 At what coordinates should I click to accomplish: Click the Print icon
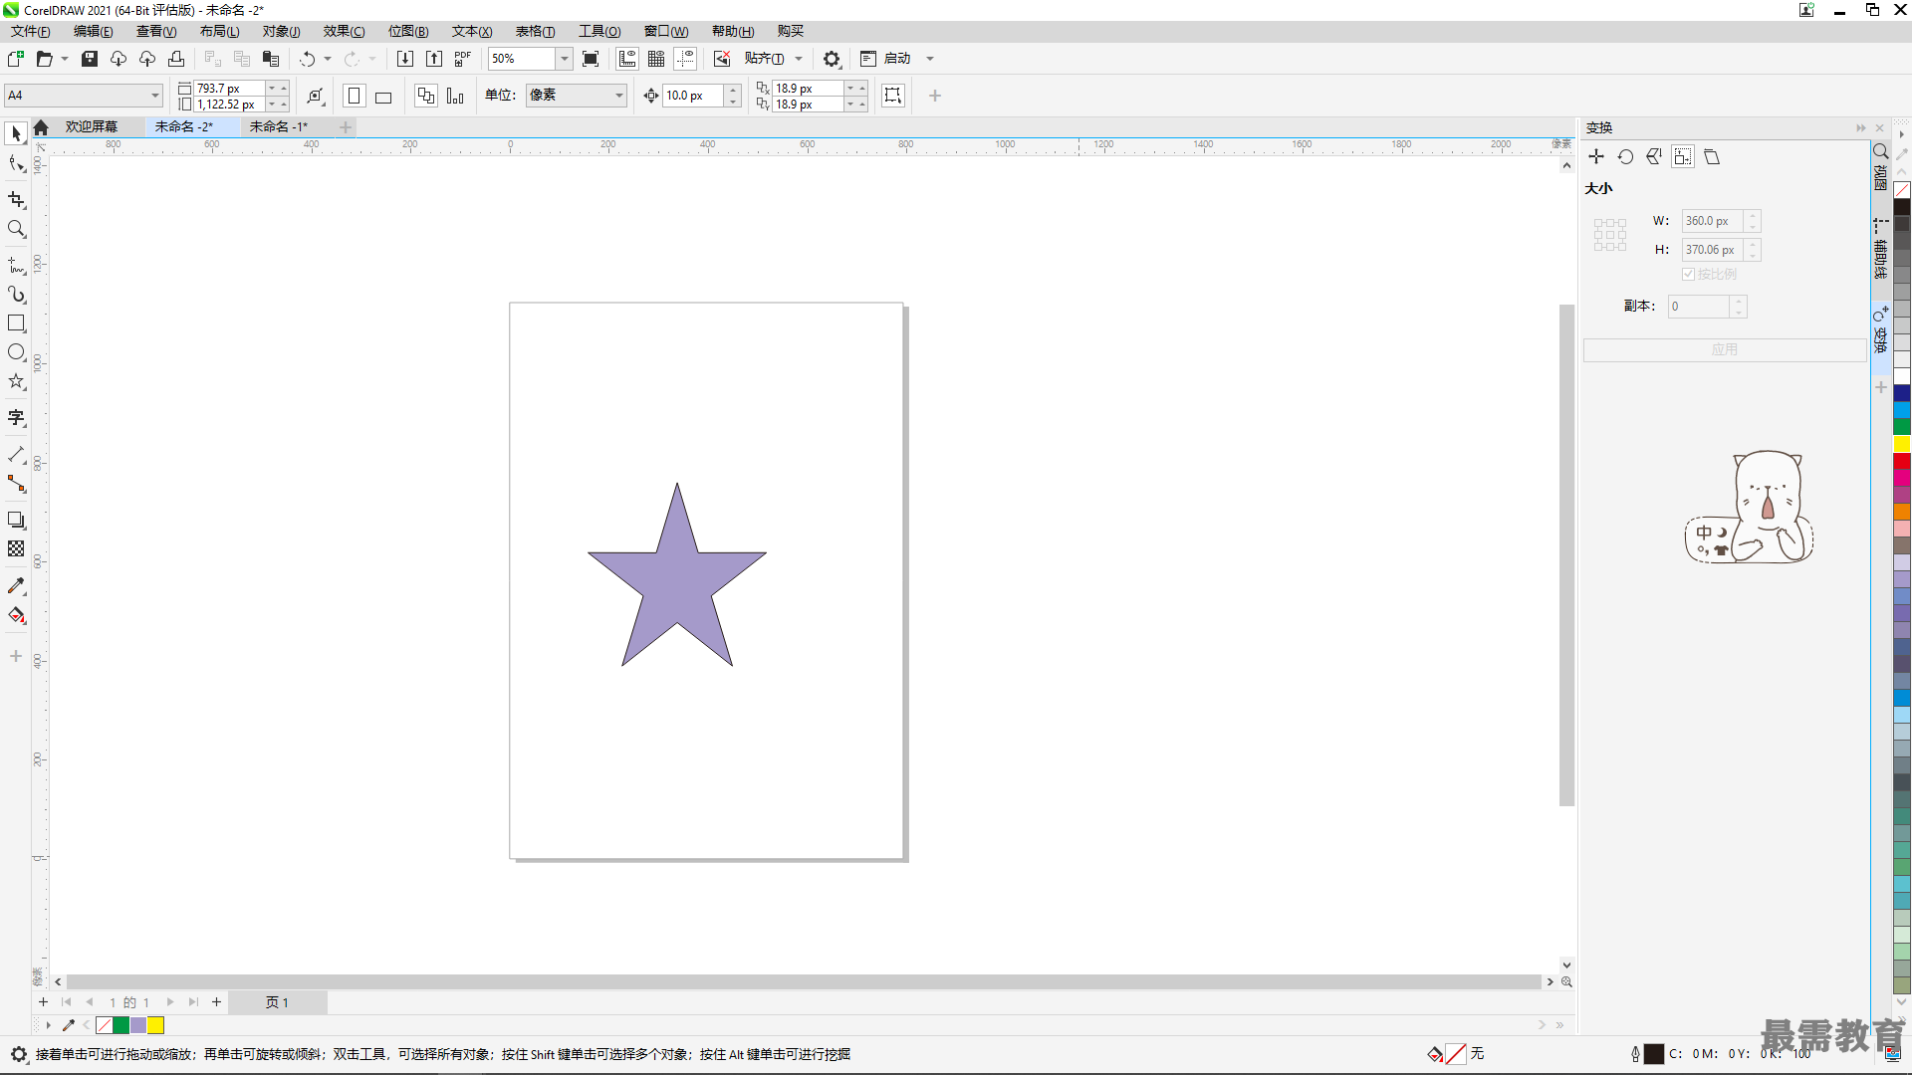pos(176,59)
